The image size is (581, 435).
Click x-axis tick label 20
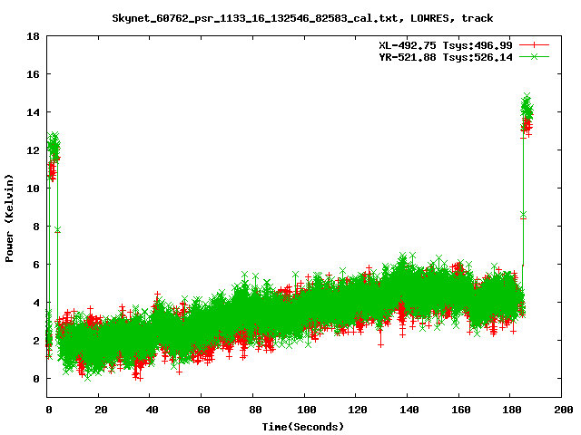click(x=101, y=410)
